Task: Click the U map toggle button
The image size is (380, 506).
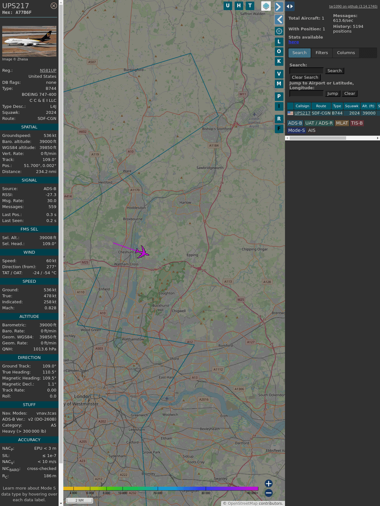Action: pyautogui.click(x=228, y=6)
